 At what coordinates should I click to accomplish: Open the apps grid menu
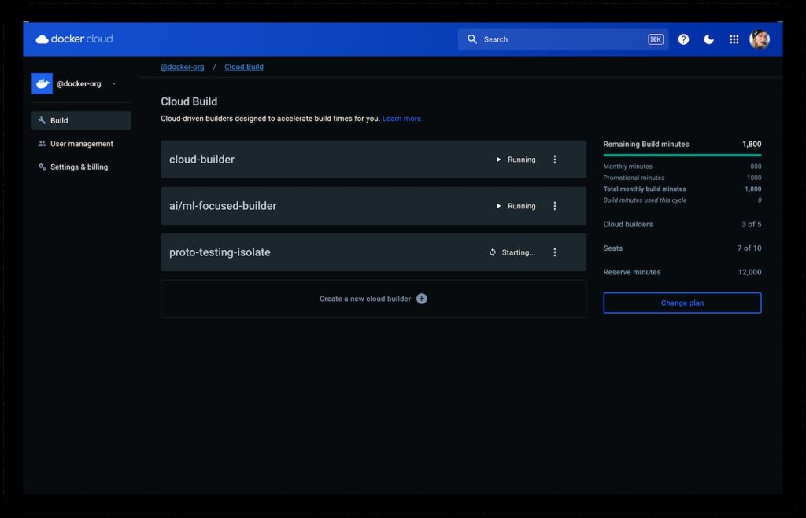734,39
